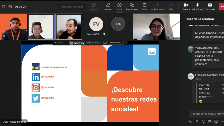The height and width of the screenshot is (126, 224).
Task: Open the sticker picker in chat
Action: coord(216,122)
